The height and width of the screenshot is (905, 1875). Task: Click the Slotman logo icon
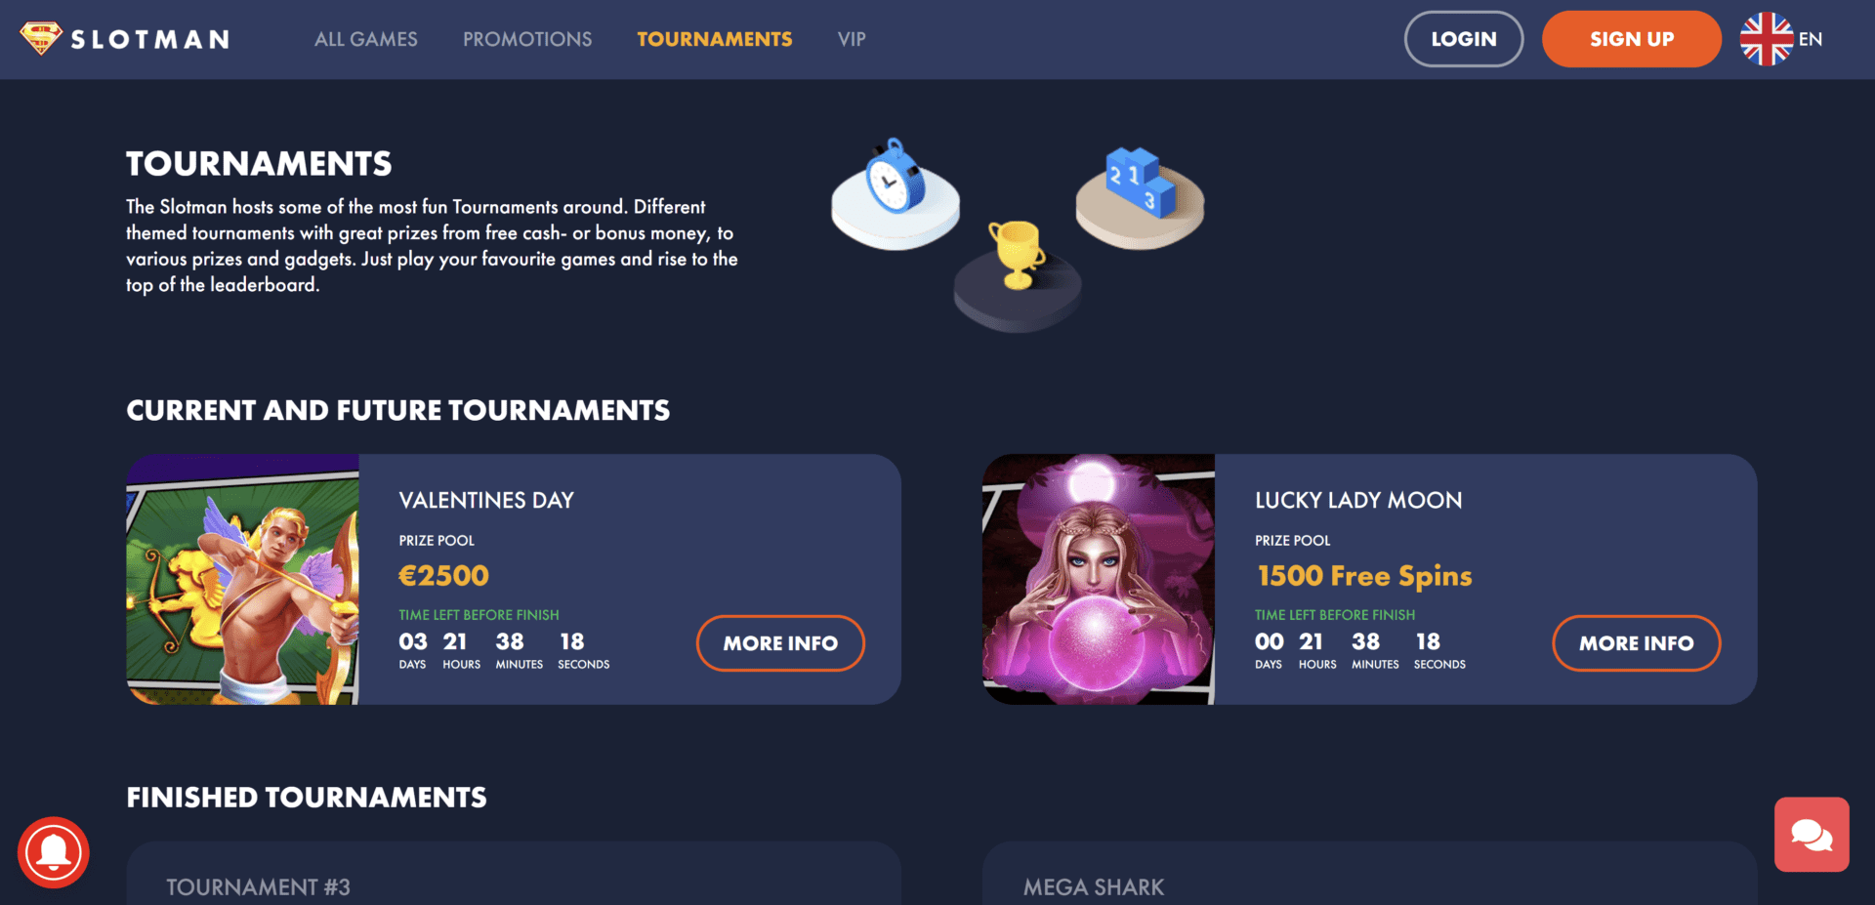point(41,39)
